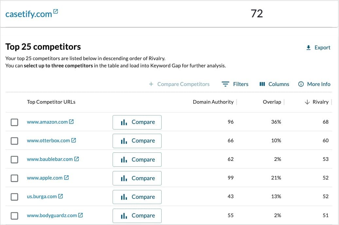
Task: Select the www.amazon.com checkbox
Action: click(x=14, y=122)
